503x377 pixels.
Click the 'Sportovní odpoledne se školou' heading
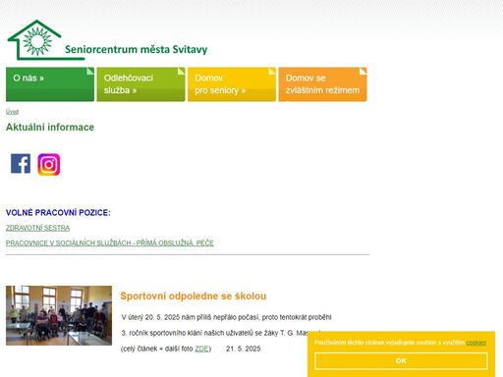(x=194, y=296)
